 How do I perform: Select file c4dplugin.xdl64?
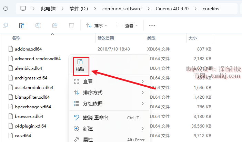30,126
